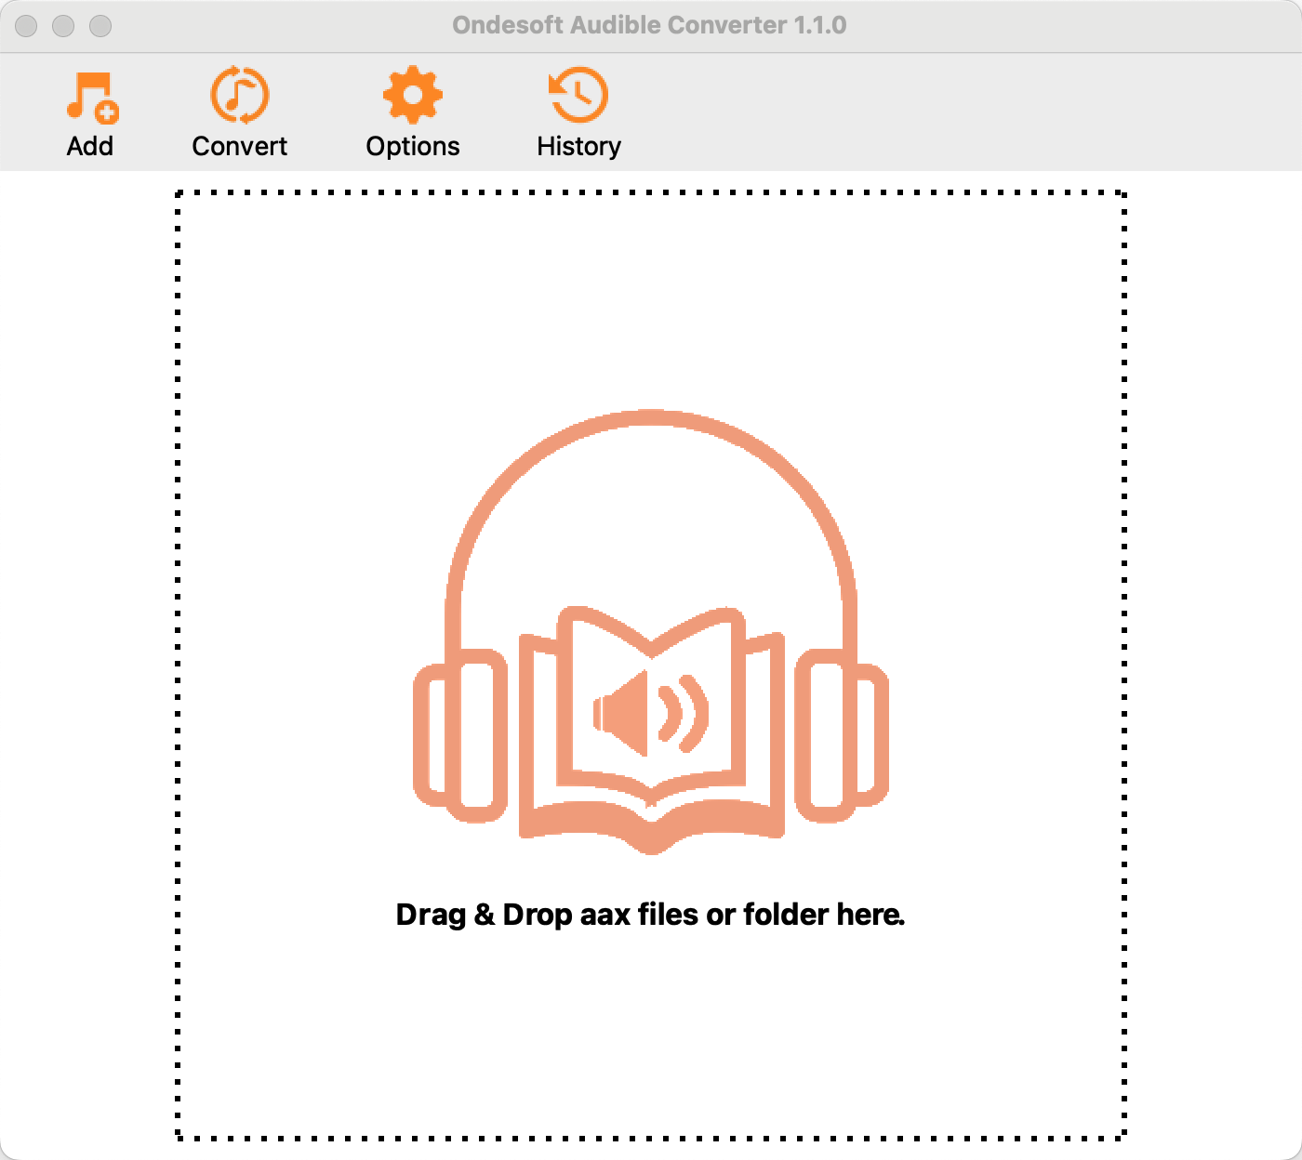The image size is (1302, 1160).
Task: Click empty toolbar space right of History
Action: coord(930,112)
